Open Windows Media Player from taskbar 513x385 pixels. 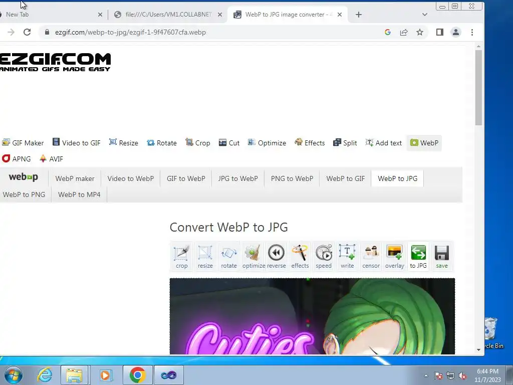pos(105,375)
